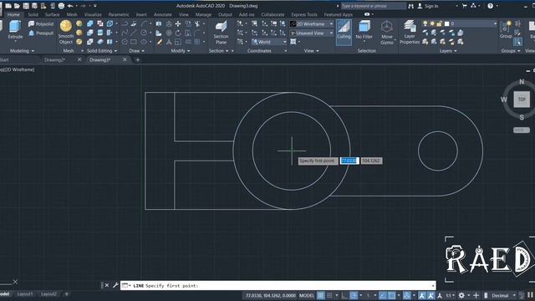This screenshot has height=301, width=535.
Task: Toggle ortho mode in status bar
Action: [344, 295]
